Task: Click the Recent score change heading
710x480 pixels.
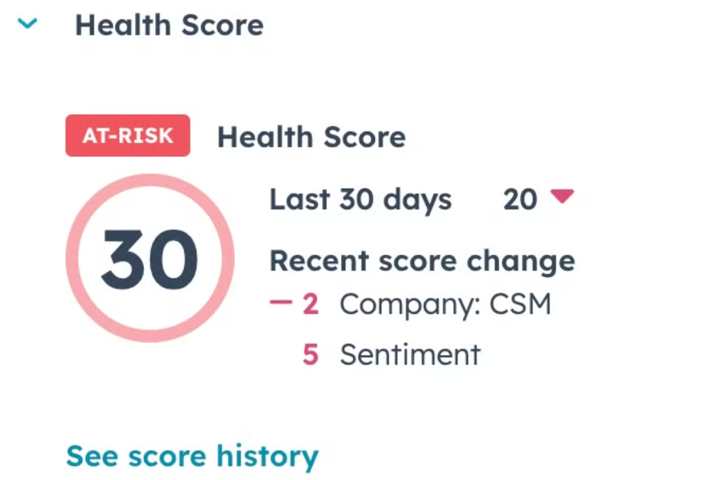Action: click(422, 261)
